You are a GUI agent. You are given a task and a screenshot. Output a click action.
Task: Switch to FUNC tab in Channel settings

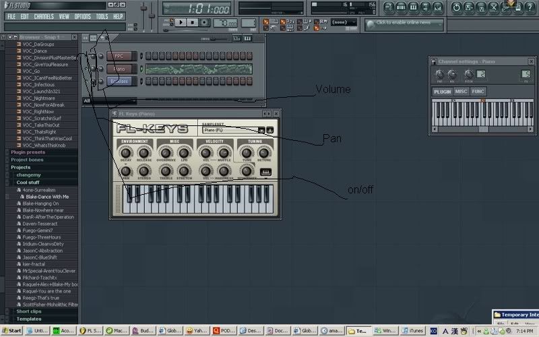coord(478,92)
